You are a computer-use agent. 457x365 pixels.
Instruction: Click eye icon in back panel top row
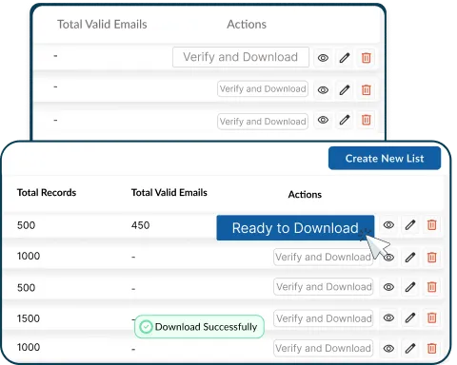(323, 58)
